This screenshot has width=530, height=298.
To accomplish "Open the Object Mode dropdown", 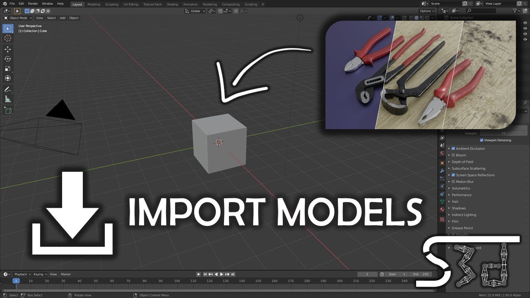I will pyautogui.click(x=18, y=18).
